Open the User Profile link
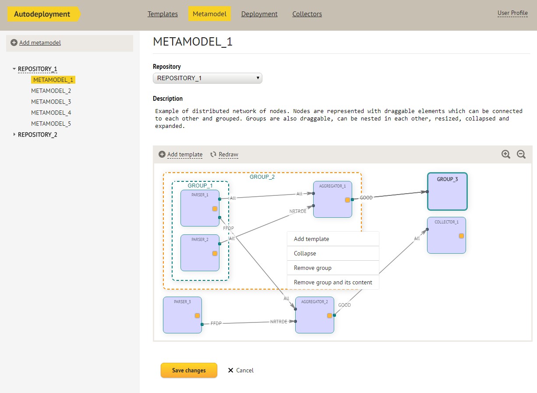 click(x=512, y=13)
